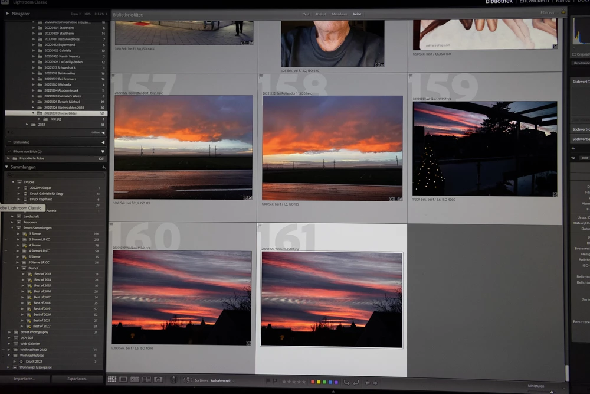590x394 pixels.
Task: Collapse the Best of ... collection set
Action: (17, 268)
